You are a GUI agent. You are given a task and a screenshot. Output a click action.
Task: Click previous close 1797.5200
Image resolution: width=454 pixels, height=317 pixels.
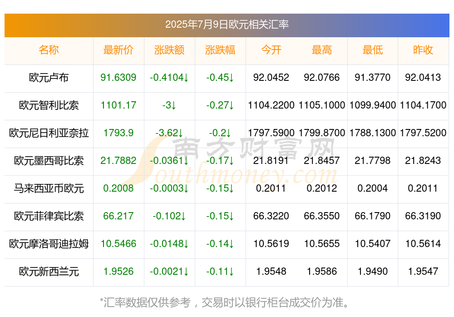(x=423, y=133)
